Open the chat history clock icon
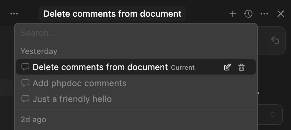Screen dimensions: 291x130 point(248,14)
